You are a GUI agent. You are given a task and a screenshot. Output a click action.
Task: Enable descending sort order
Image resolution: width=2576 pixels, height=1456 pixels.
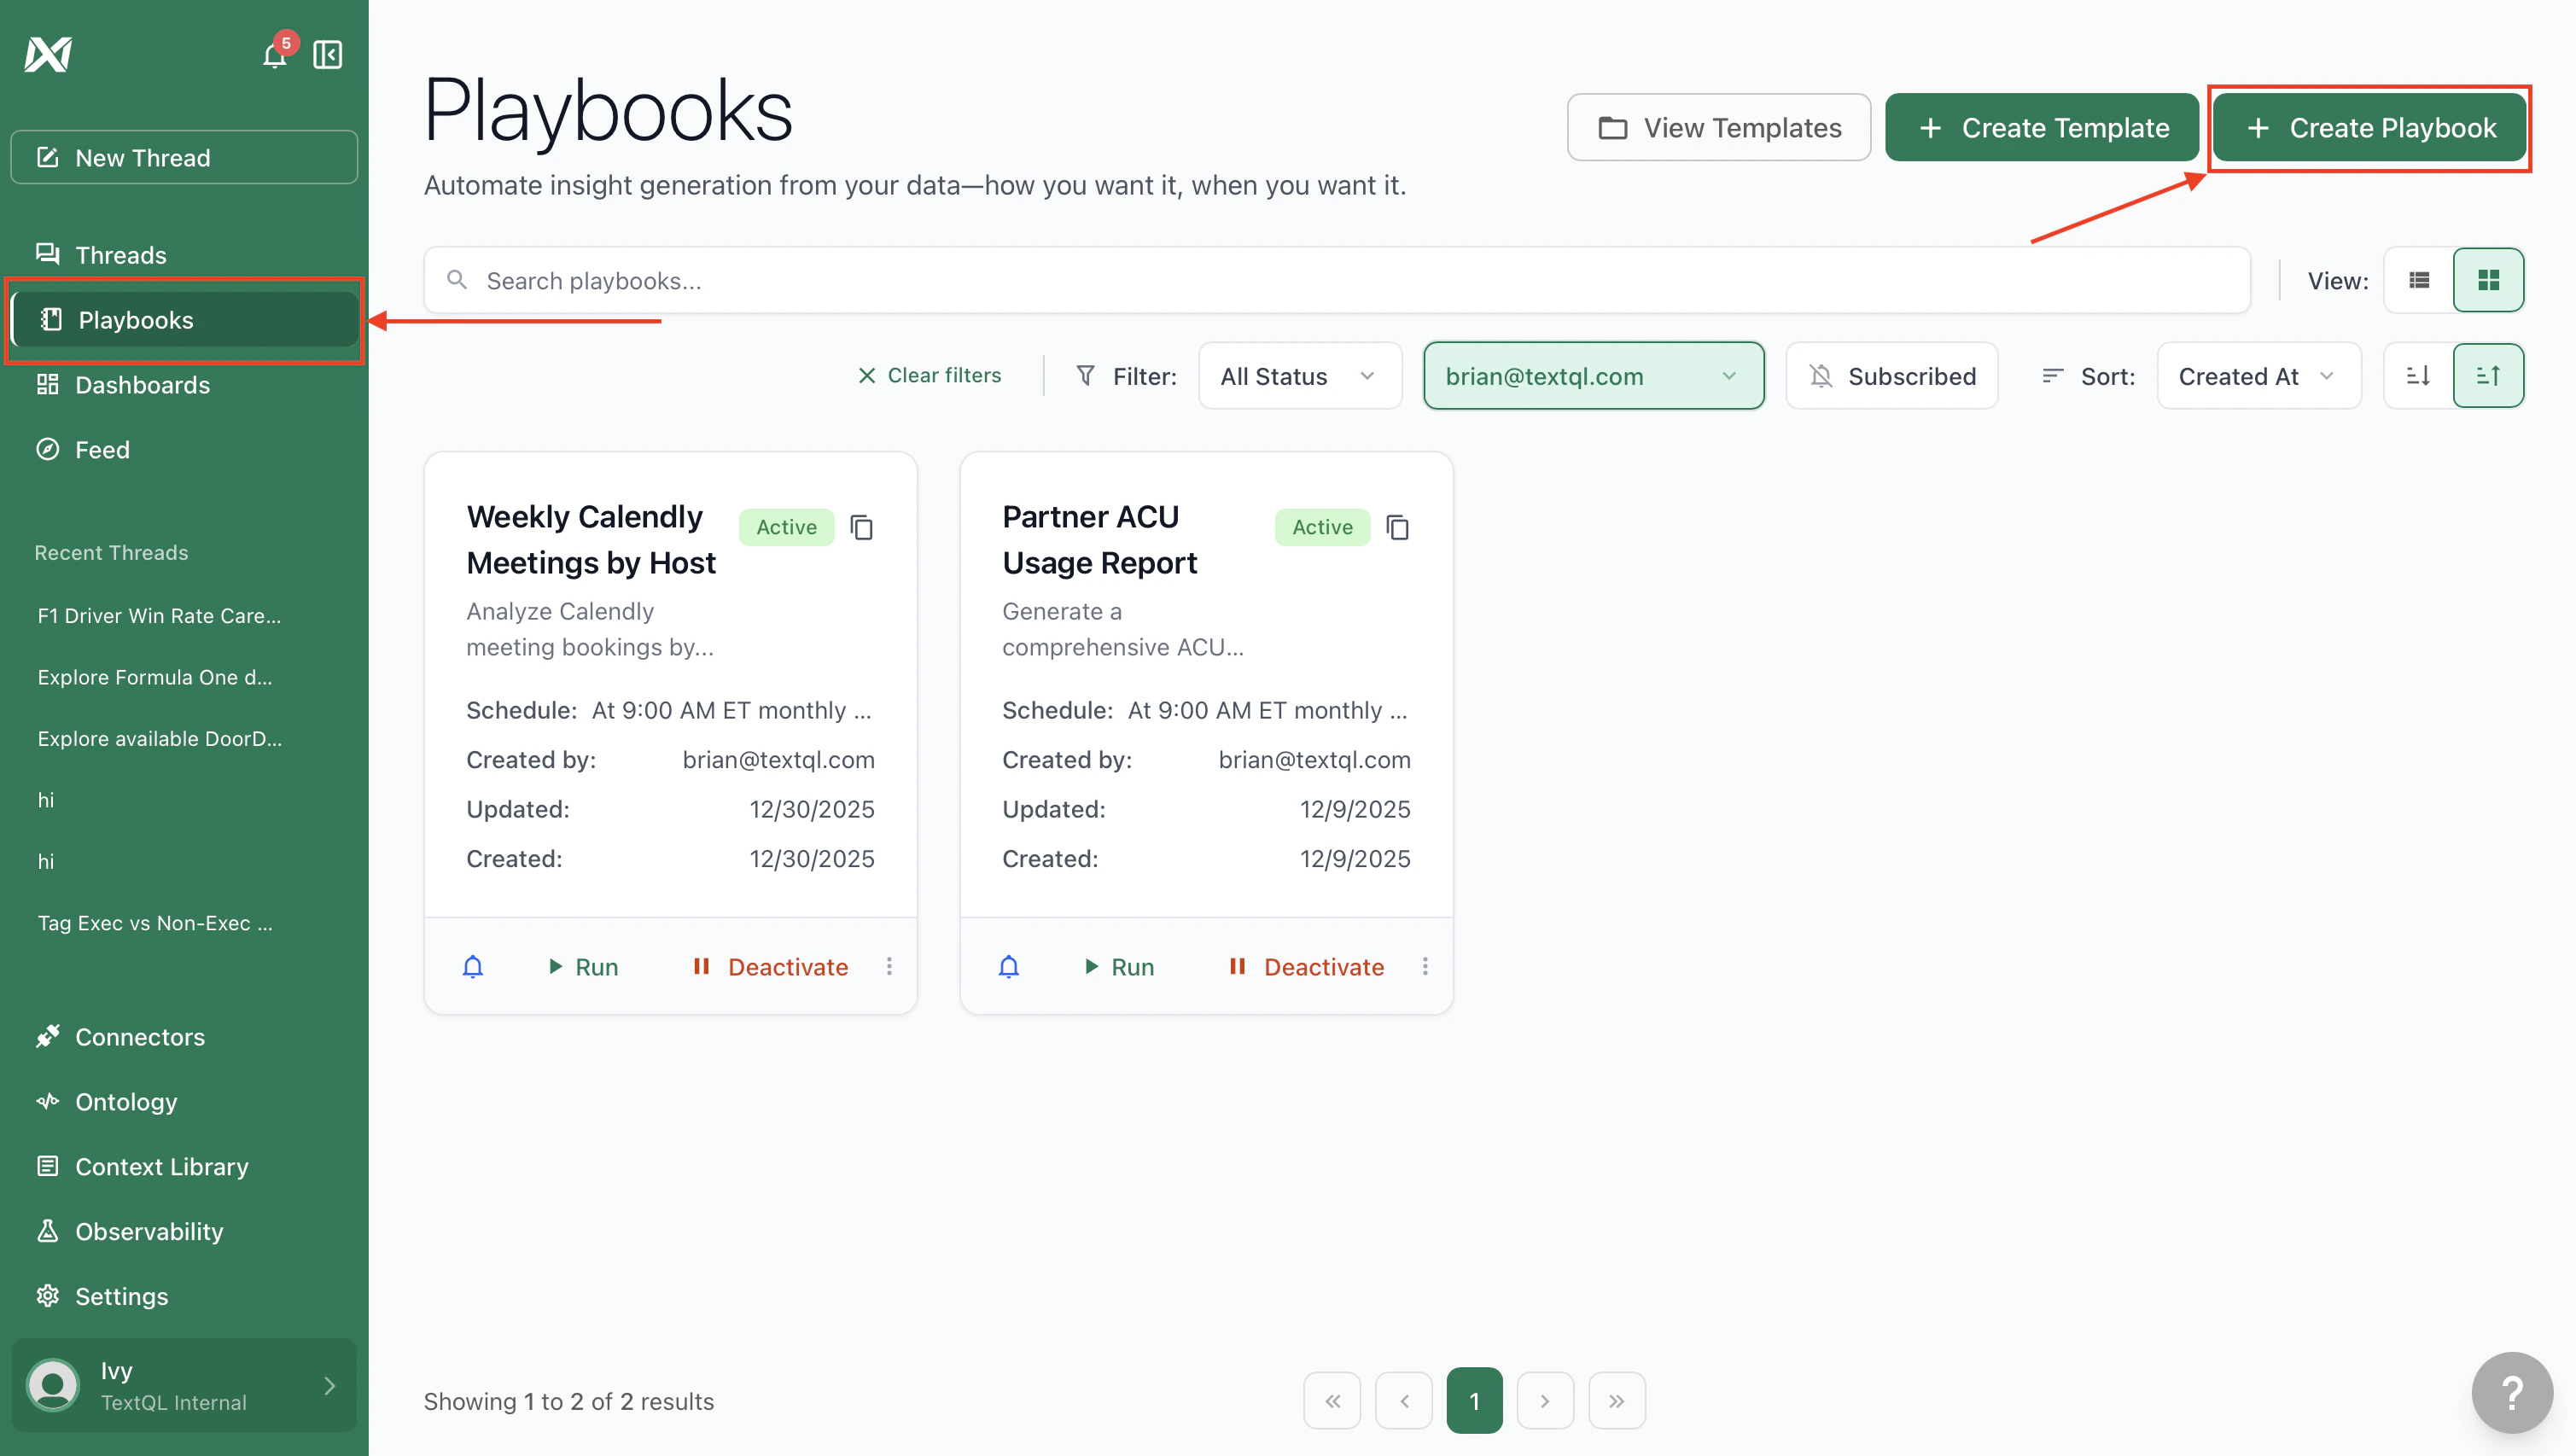tap(2420, 375)
